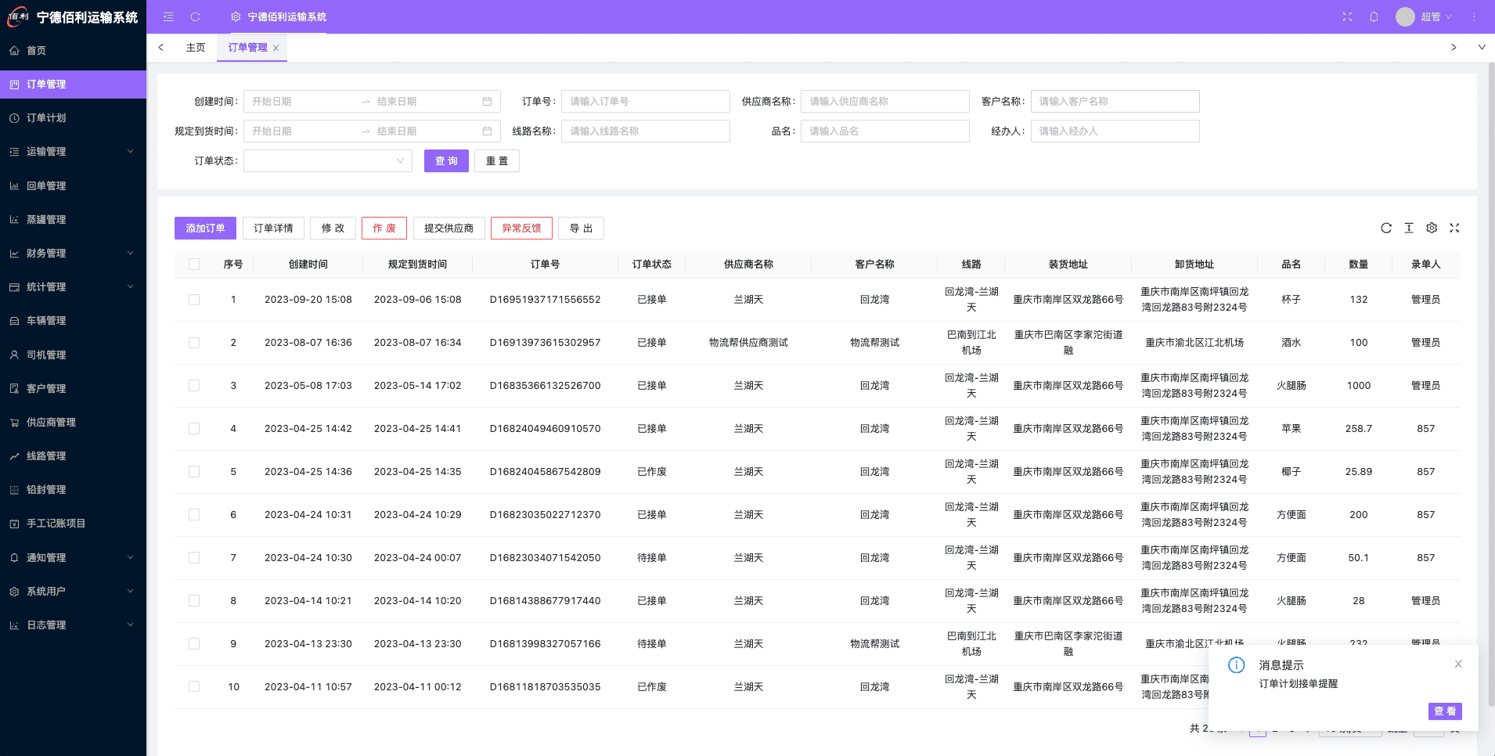The height and width of the screenshot is (756, 1495).
Task: Close the 订单管理 tab with X
Action: point(276,48)
